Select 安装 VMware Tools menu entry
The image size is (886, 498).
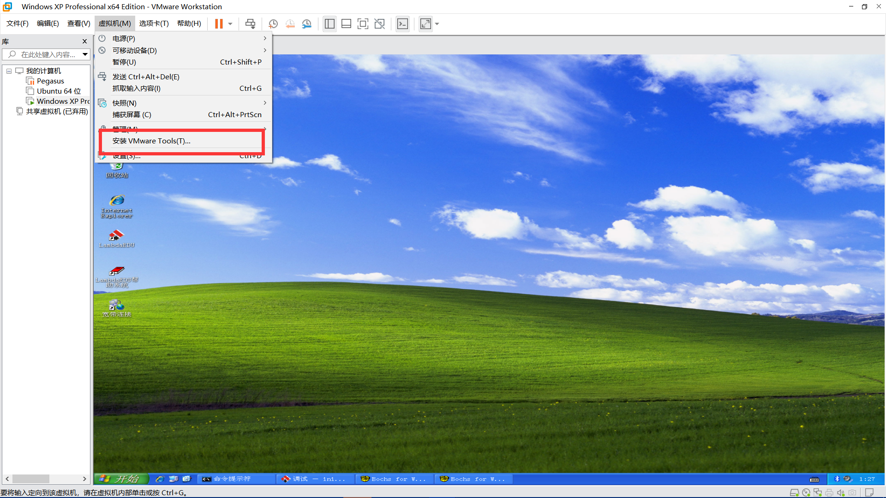pos(151,141)
